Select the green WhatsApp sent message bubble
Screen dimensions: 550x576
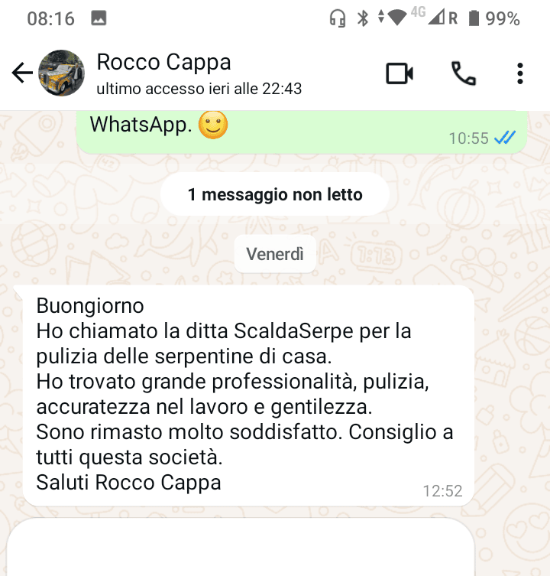pyautogui.click(x=302, y=132)
